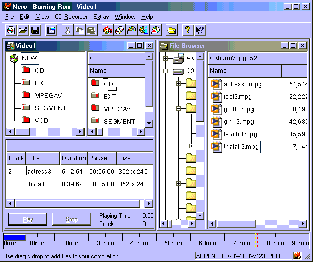Click the recorder icon in status bar
This screenshot has width=313, height=262.
pyautogui.click(x=297, y=256)
